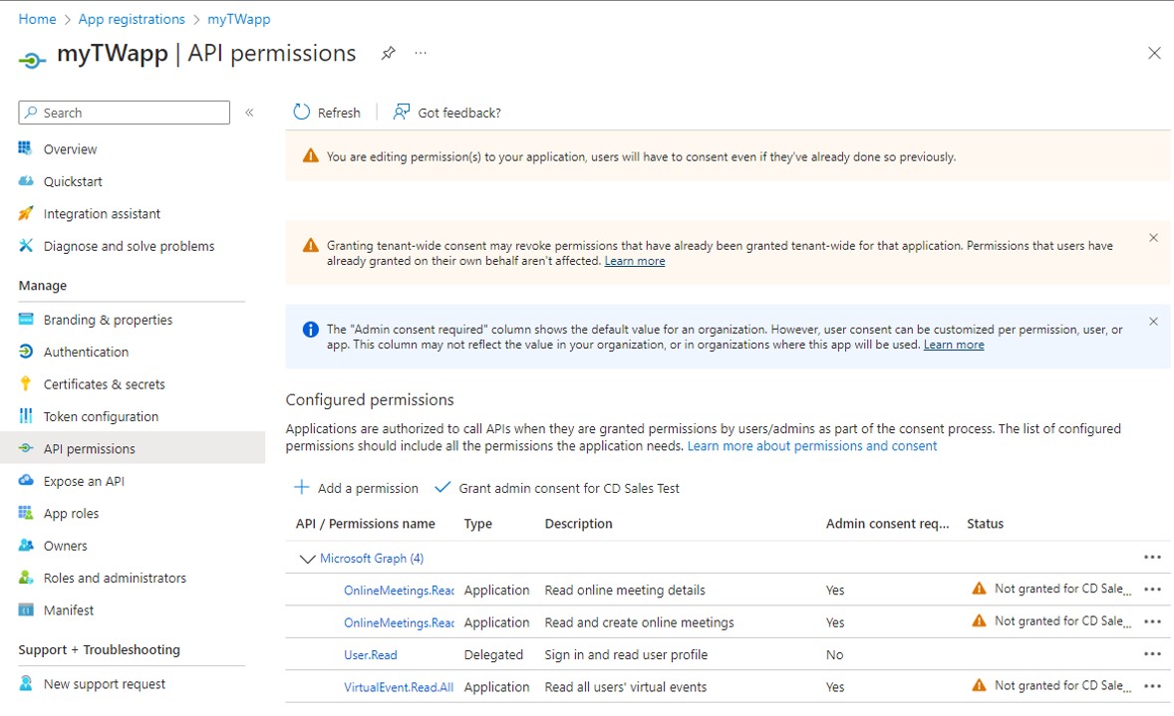Open Learn more about permissions and consent
The height and width of the screenshot is (716, 1174).
812,446
